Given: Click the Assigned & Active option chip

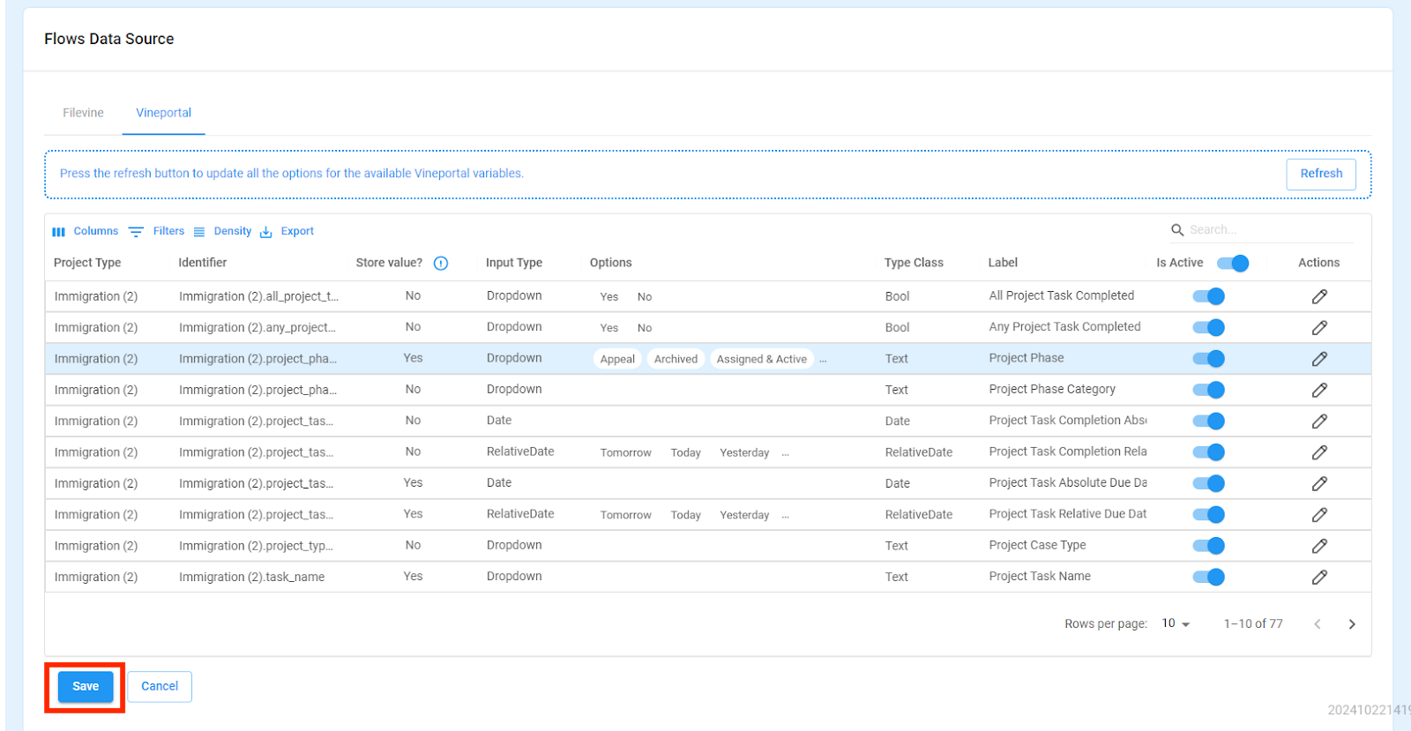Looking at the screenshot, I should coord(761,359).
